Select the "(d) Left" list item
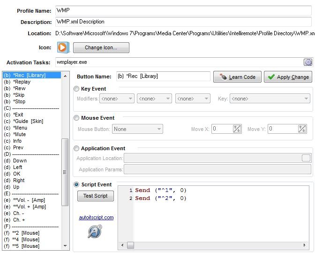This screenshot has width=315, height=253. point(32,167)
